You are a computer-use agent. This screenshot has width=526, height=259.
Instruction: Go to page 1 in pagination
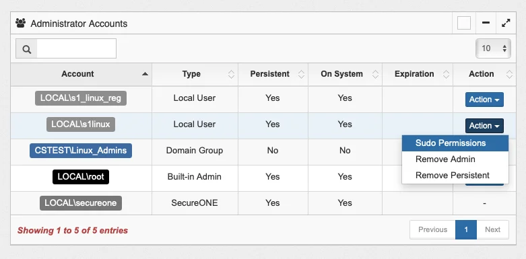pos(466,229)
